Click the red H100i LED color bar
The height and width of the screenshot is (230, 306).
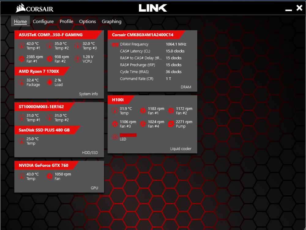click(x=128, y=135)
